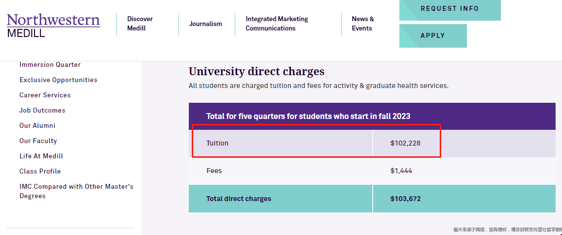Navigate to Life At Medill

pos(41,156)
